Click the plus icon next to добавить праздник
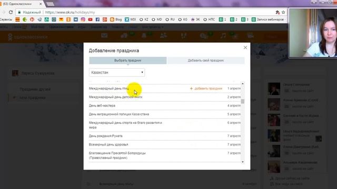 191,89
